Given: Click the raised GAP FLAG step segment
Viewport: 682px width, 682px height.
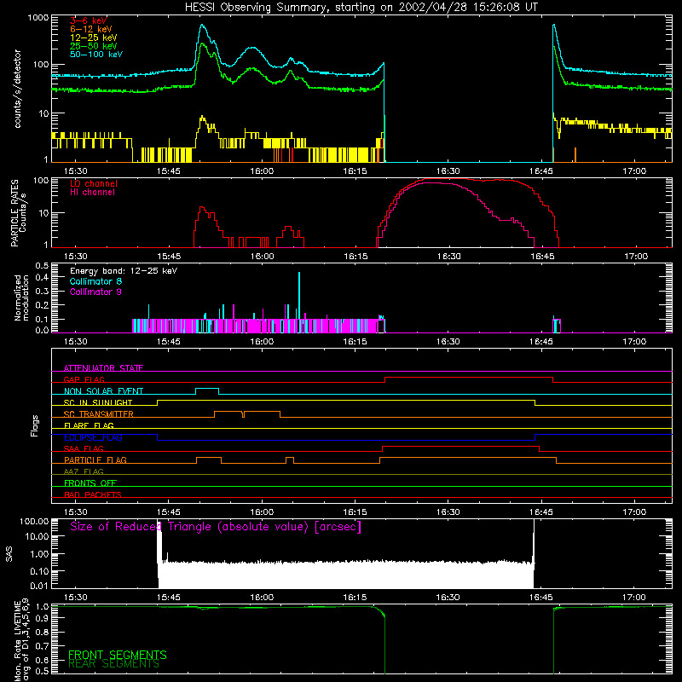Looking at the screenshot, I should coord(469,378).
